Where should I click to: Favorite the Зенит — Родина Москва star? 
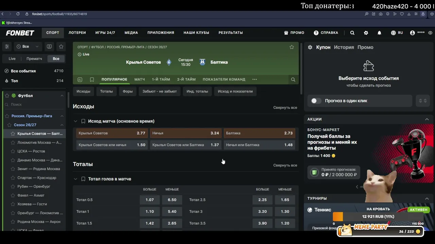[13, 169]
